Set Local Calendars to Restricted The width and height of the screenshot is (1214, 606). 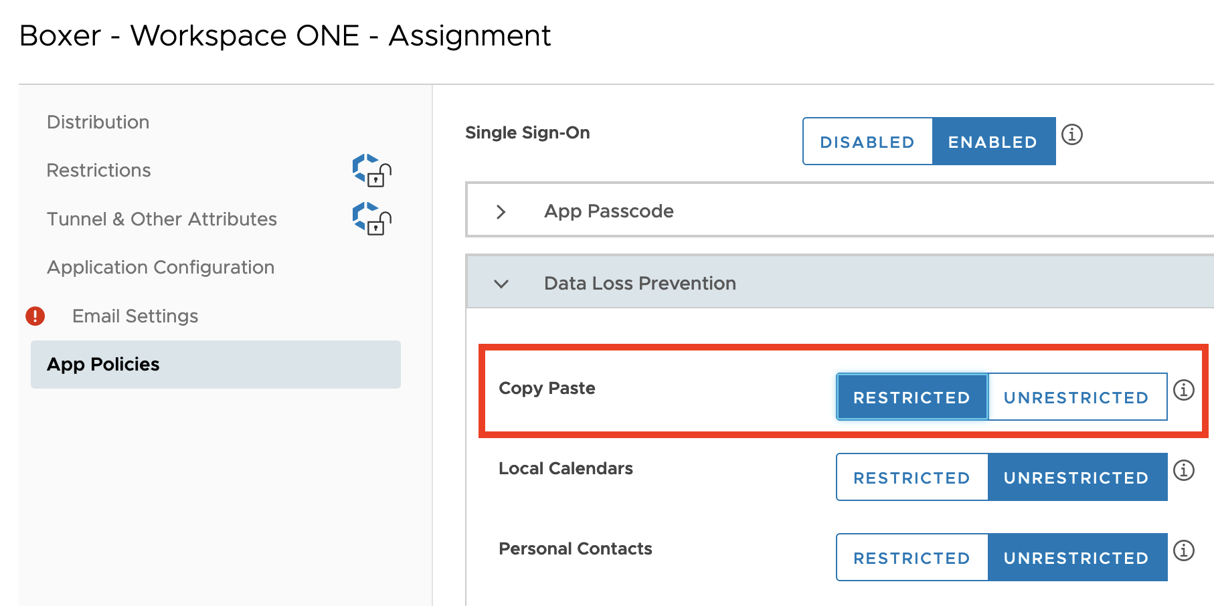click(x=912, y=477)
